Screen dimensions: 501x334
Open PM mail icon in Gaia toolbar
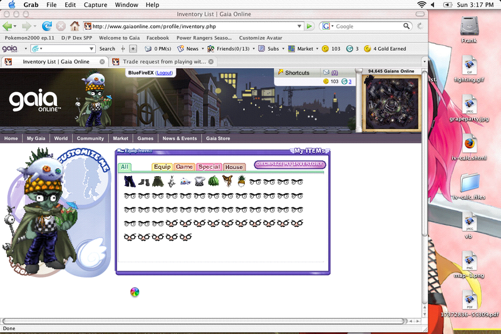pos(148,49)
